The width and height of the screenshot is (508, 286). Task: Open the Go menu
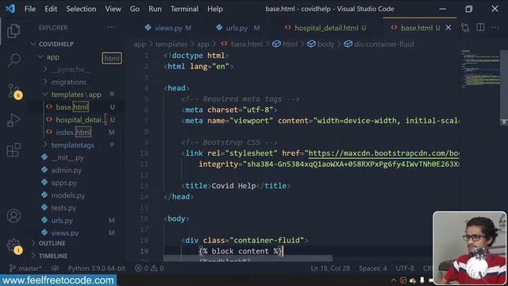[x=135, y=9]
